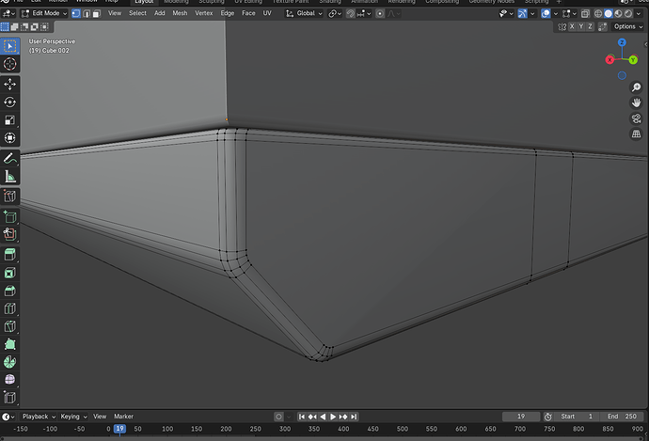Toggle camera view icon
The width and height of the screenshot is (649, 441).
tap(636, 118)
